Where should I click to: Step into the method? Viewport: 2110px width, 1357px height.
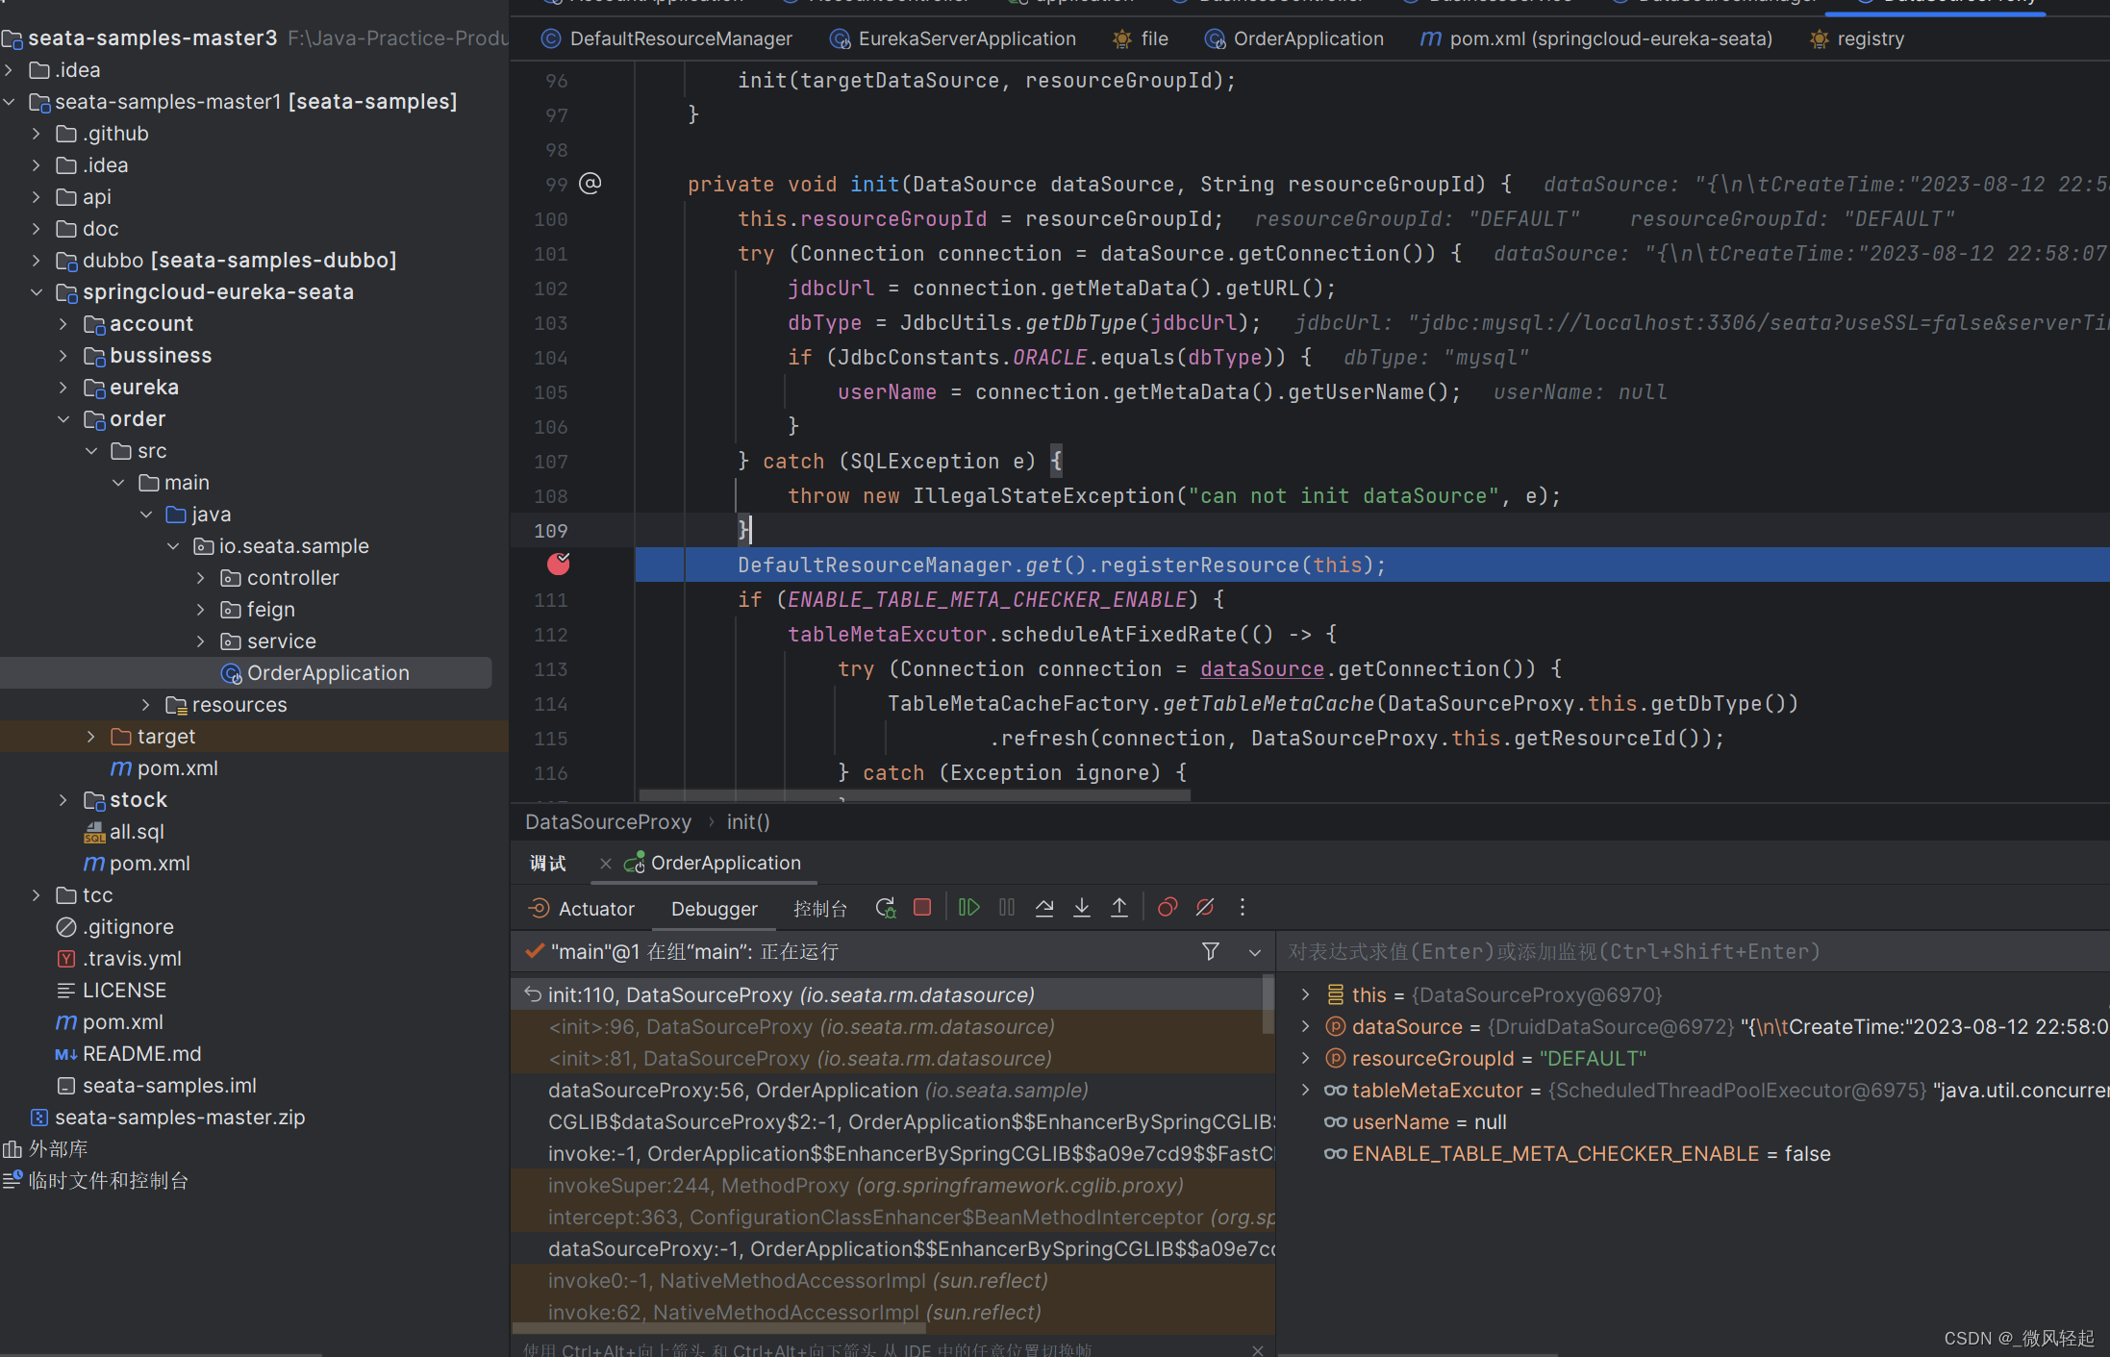(1082, 907)
